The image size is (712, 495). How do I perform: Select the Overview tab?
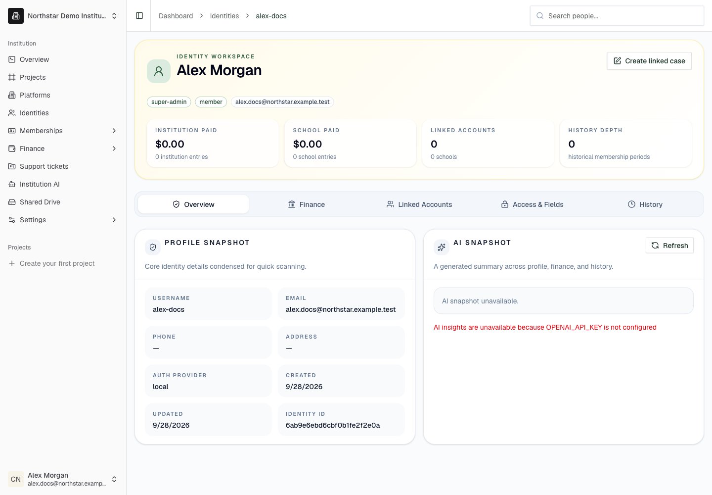(193, 204)
